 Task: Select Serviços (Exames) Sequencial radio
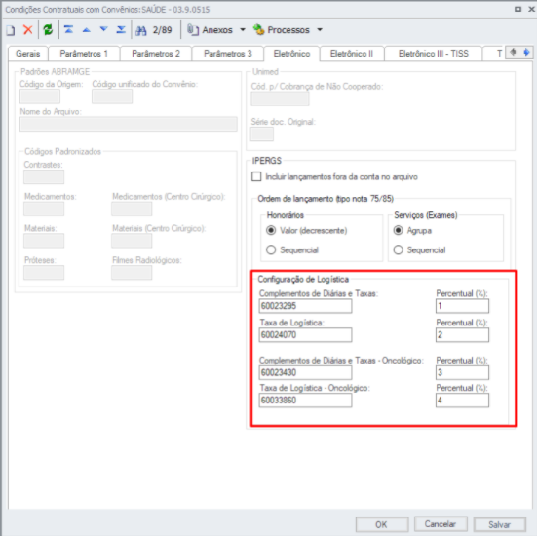398,249
